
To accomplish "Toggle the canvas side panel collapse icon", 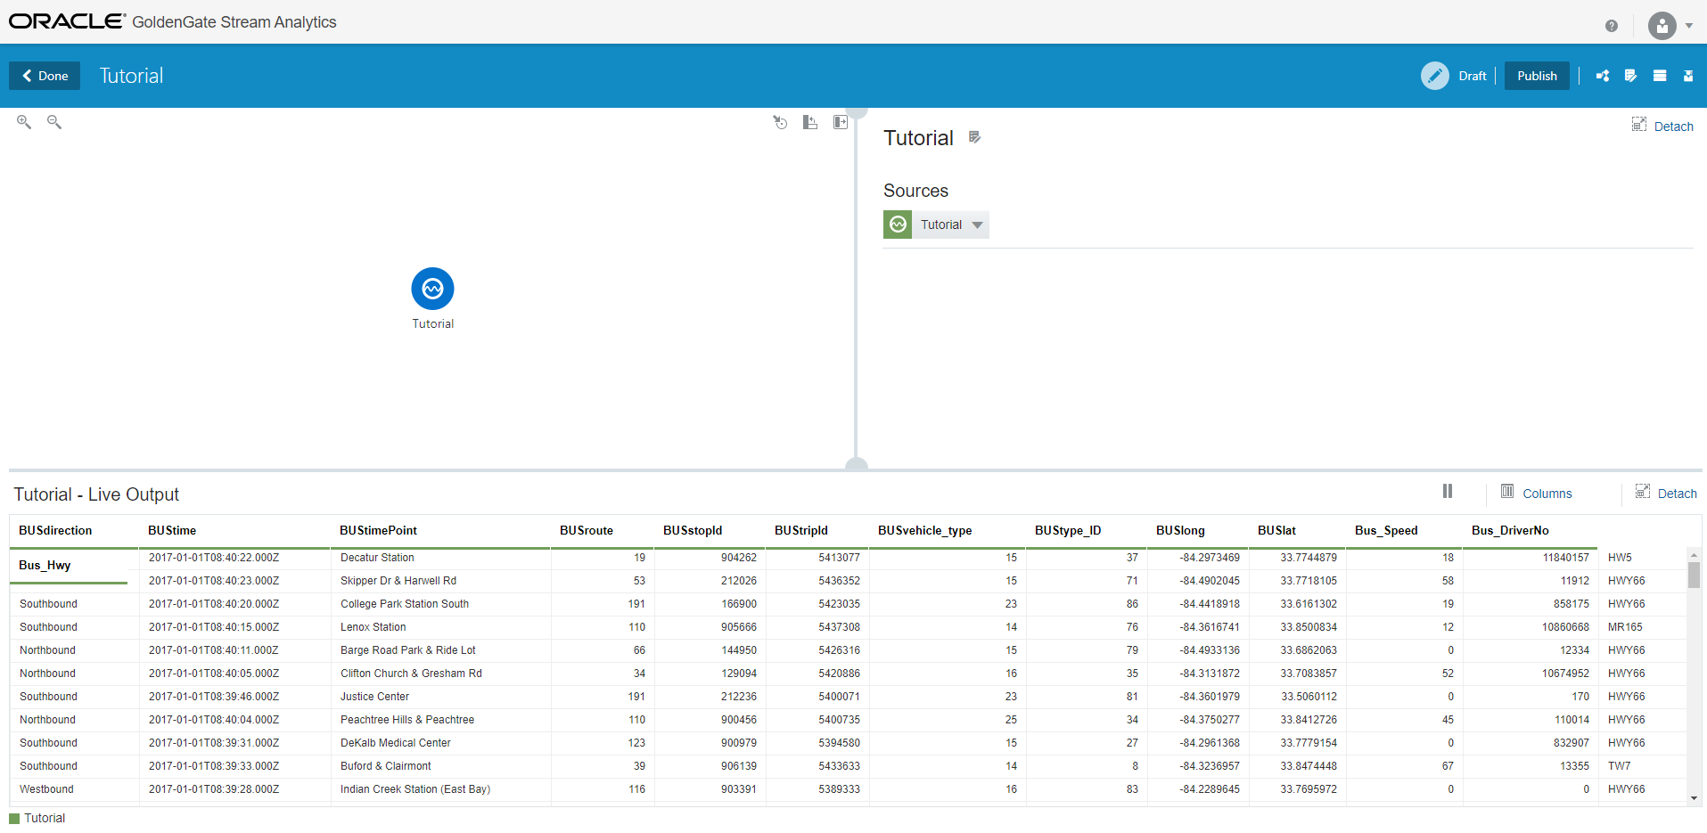I will point(840,123).
